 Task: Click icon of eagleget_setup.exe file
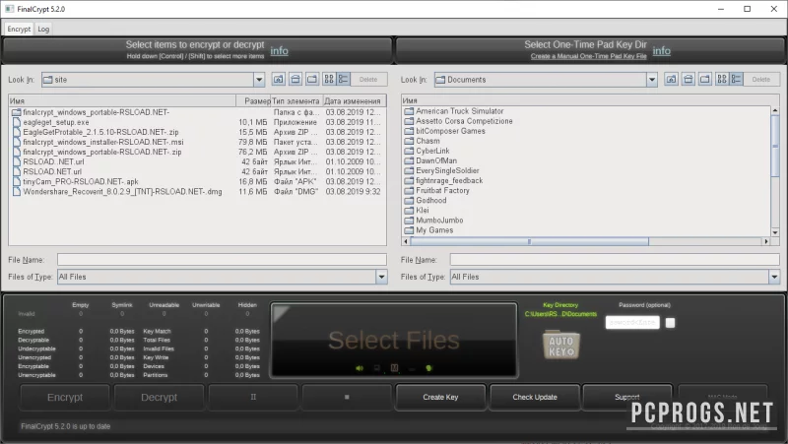coord(17,122)
